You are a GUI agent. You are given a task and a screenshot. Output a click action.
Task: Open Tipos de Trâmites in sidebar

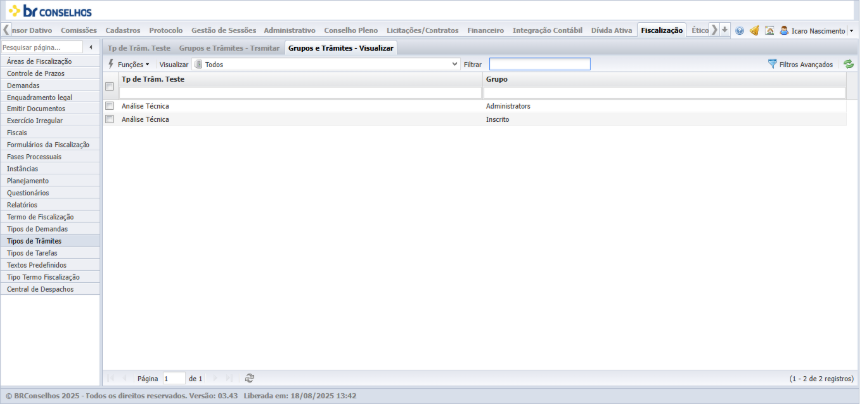(51, 241)
